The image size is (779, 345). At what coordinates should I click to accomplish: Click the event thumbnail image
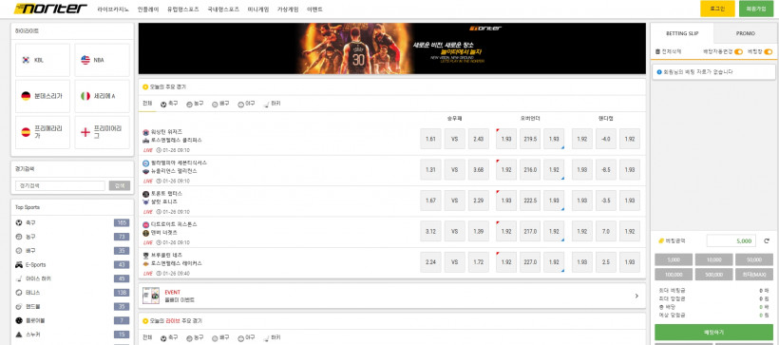click(151, 296)
